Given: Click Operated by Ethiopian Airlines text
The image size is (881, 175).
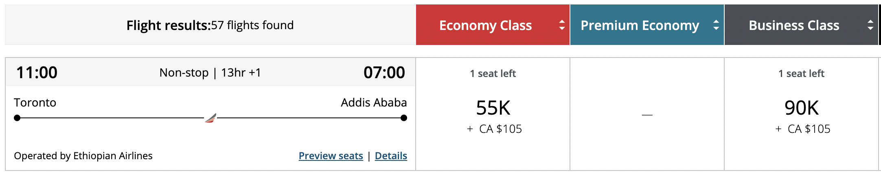Looking at the screenshot, I should click(83, 156).
